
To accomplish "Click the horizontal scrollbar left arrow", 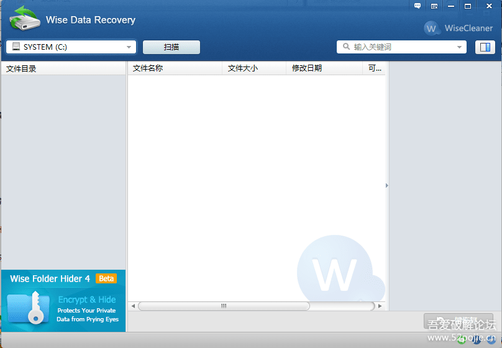I will [133, 306].
